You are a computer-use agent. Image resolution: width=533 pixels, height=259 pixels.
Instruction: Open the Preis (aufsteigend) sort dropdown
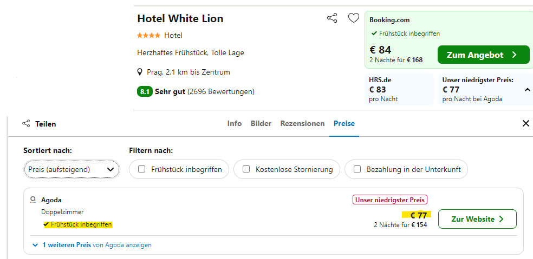point(71,169)
